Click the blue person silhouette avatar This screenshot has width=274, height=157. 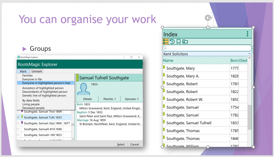tap(83, 89)
